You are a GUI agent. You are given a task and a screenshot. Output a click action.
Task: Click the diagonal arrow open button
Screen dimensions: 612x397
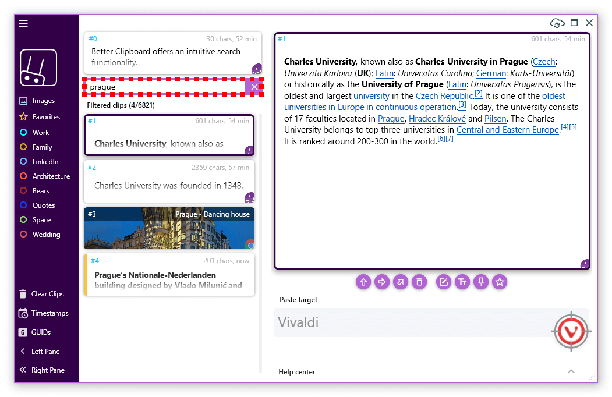pos(401,282)
